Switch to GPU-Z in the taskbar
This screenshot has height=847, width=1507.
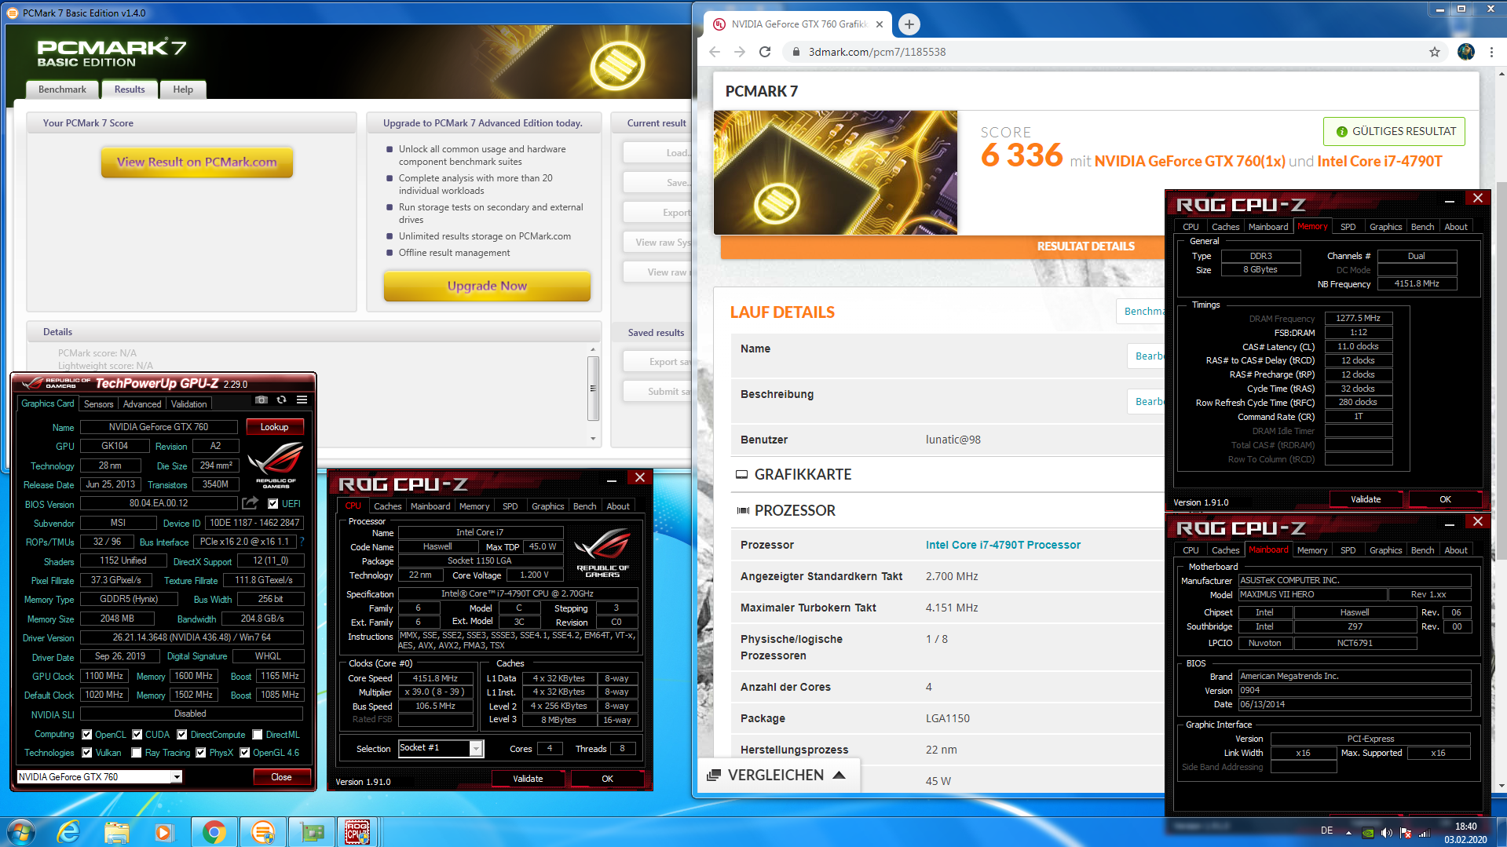tap(312, 832)
